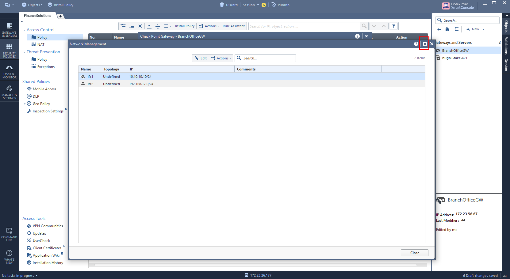The image size is (510, 279).
Task: Click Install Policy in top bar
Action: click(61, 5)
